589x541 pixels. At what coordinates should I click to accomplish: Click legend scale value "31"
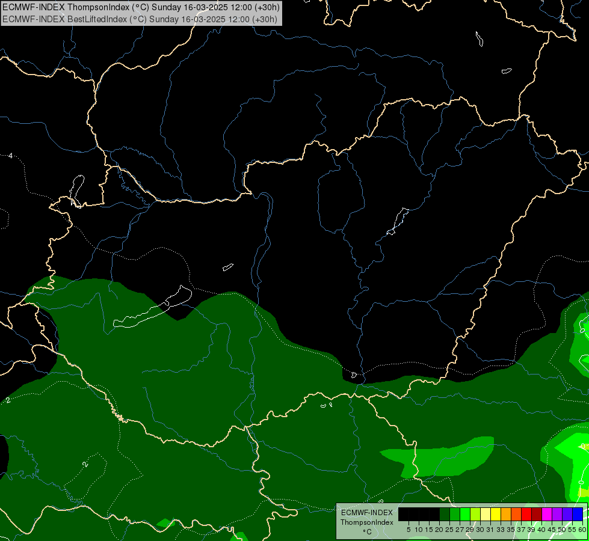490,530
